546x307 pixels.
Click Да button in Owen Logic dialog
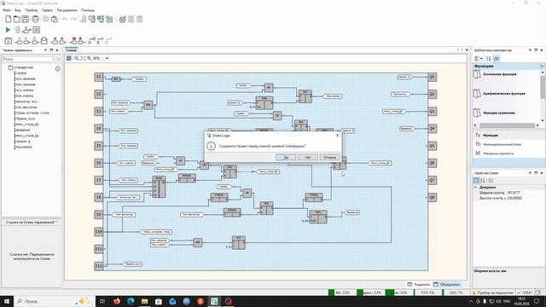pyautogui.click(x=286, y=157)
